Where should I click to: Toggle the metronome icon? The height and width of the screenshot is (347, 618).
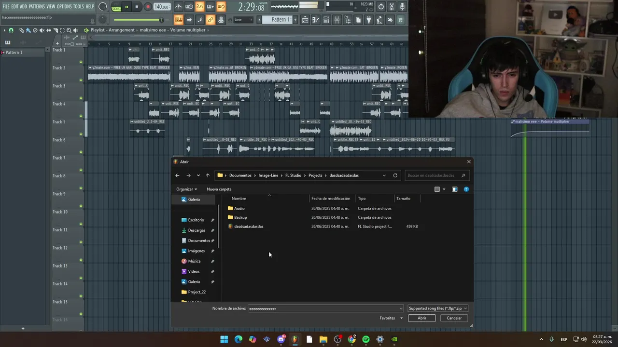(x=179, y=7)
